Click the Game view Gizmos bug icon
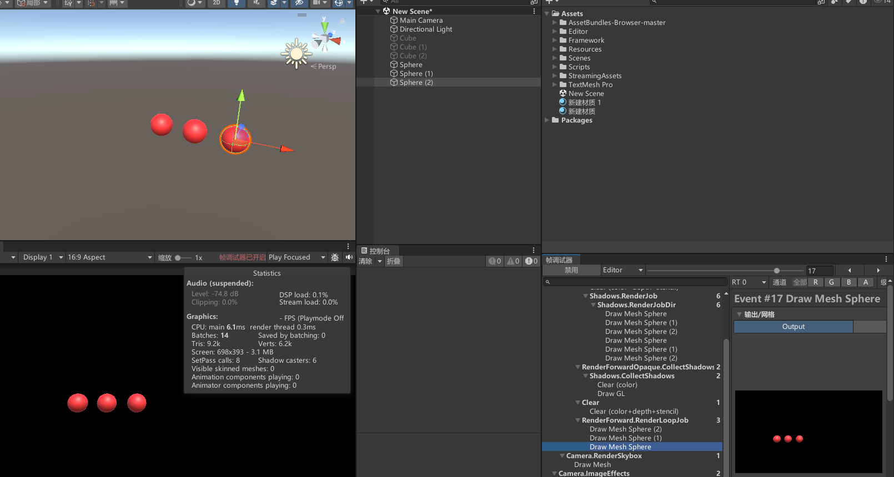 335,257
